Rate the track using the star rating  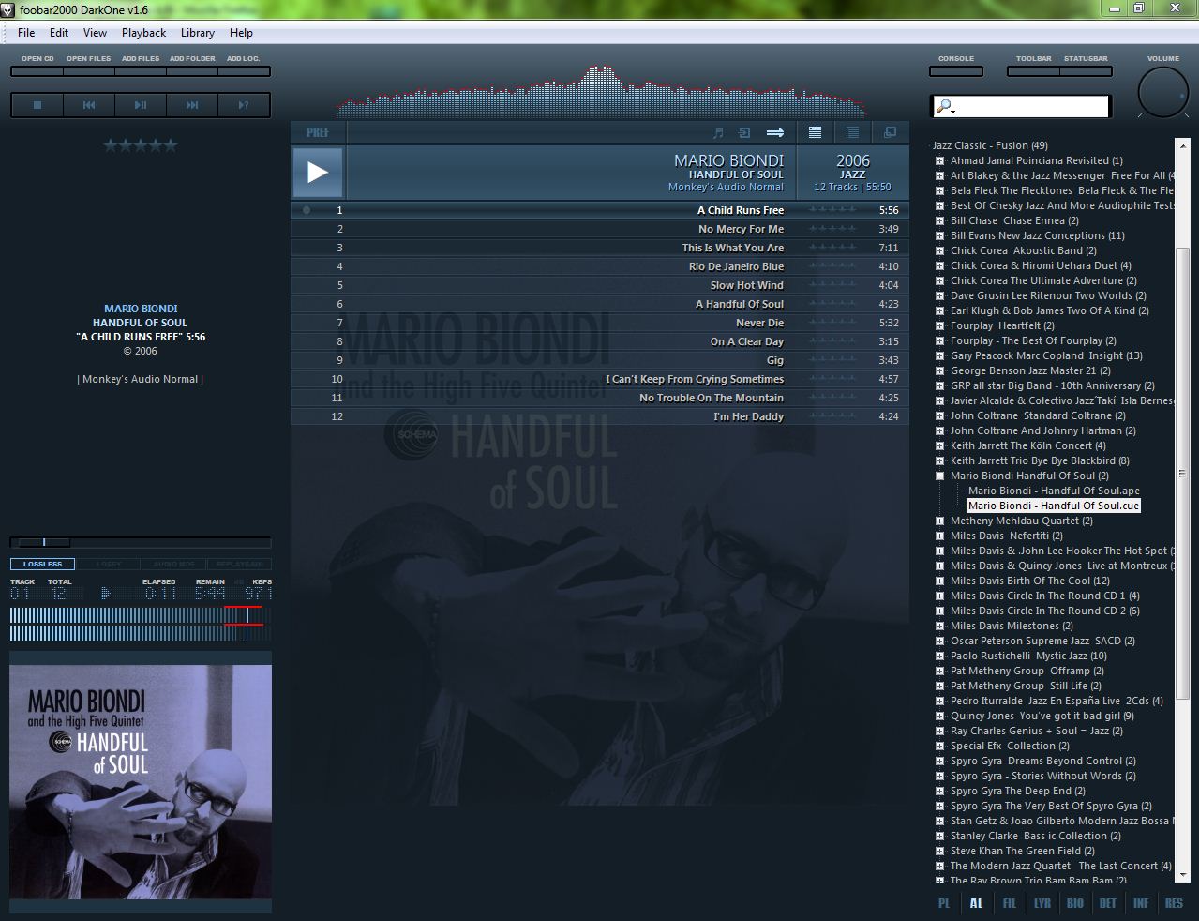click(x=141, y=145)
